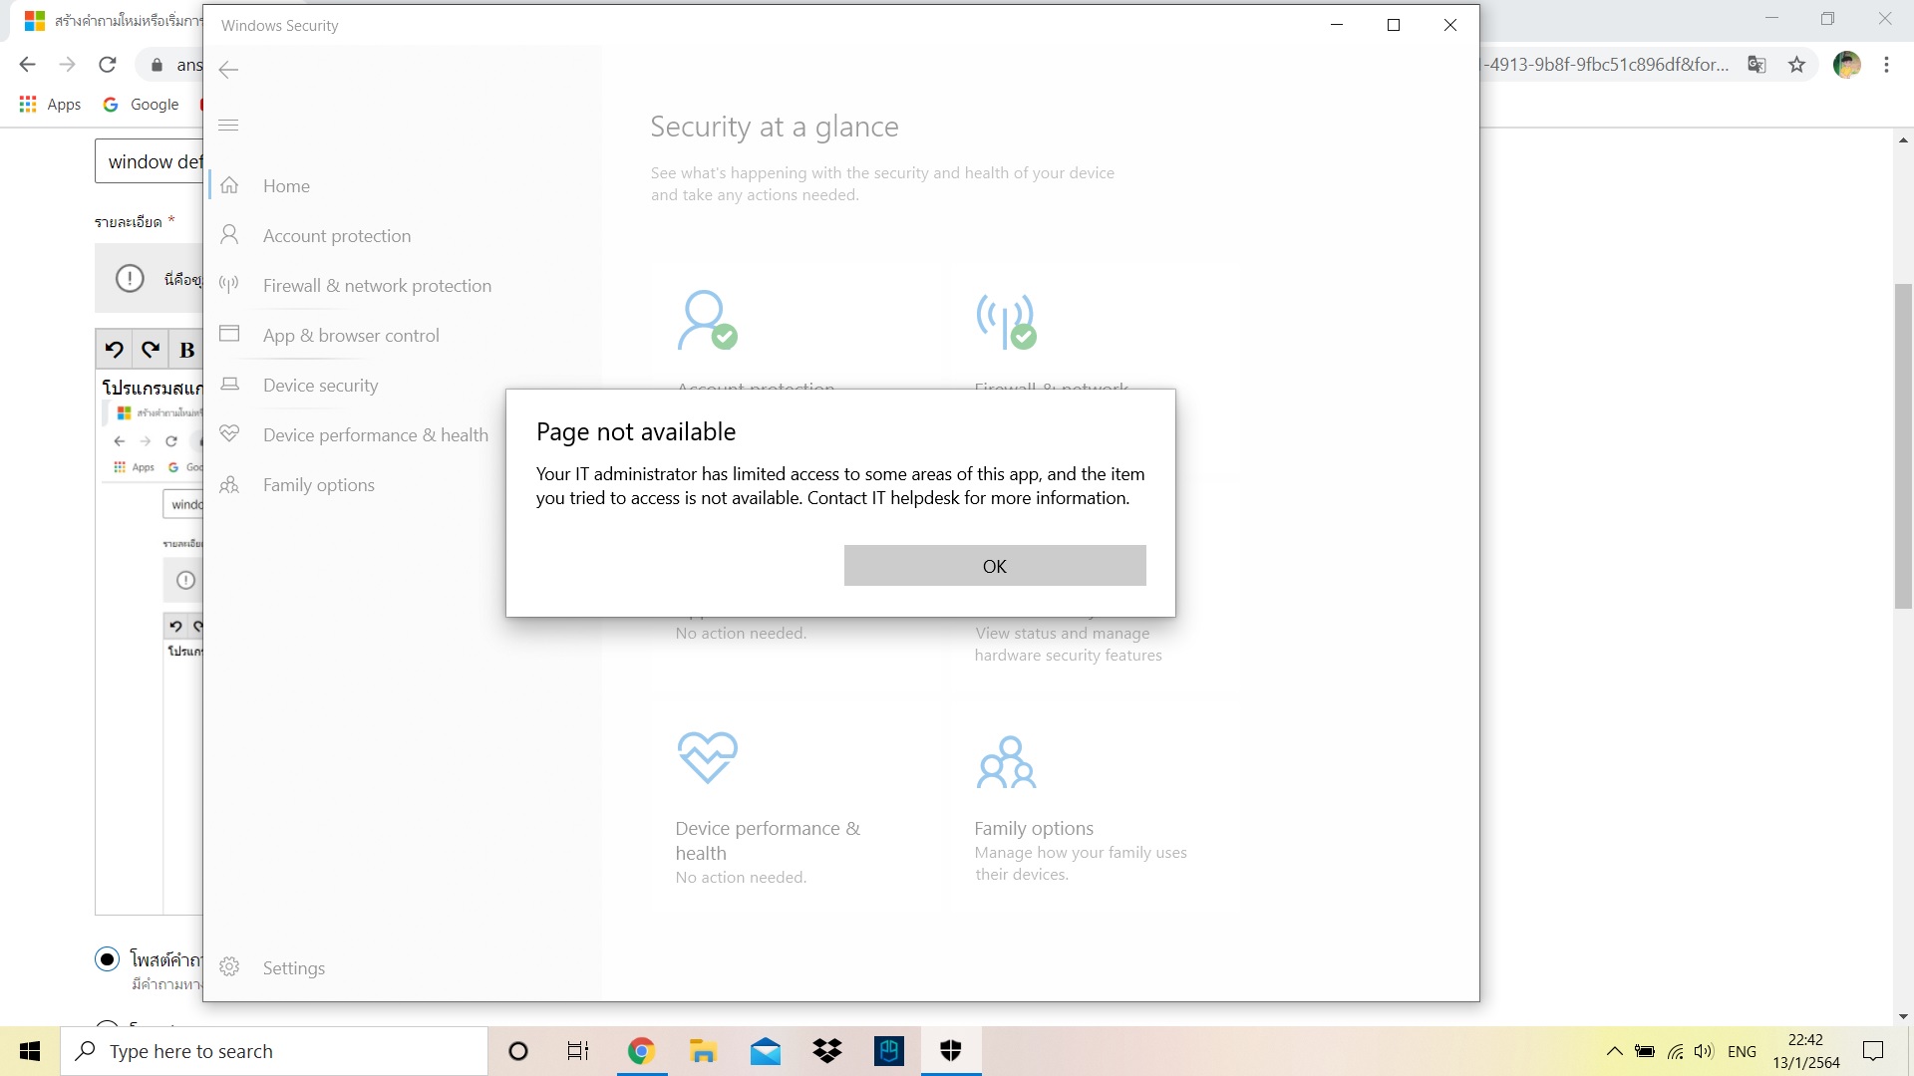The height and width of the screenshot is (1076, 1914).
Task: Toggle bold in the forum editor
Action: point(186,349)
